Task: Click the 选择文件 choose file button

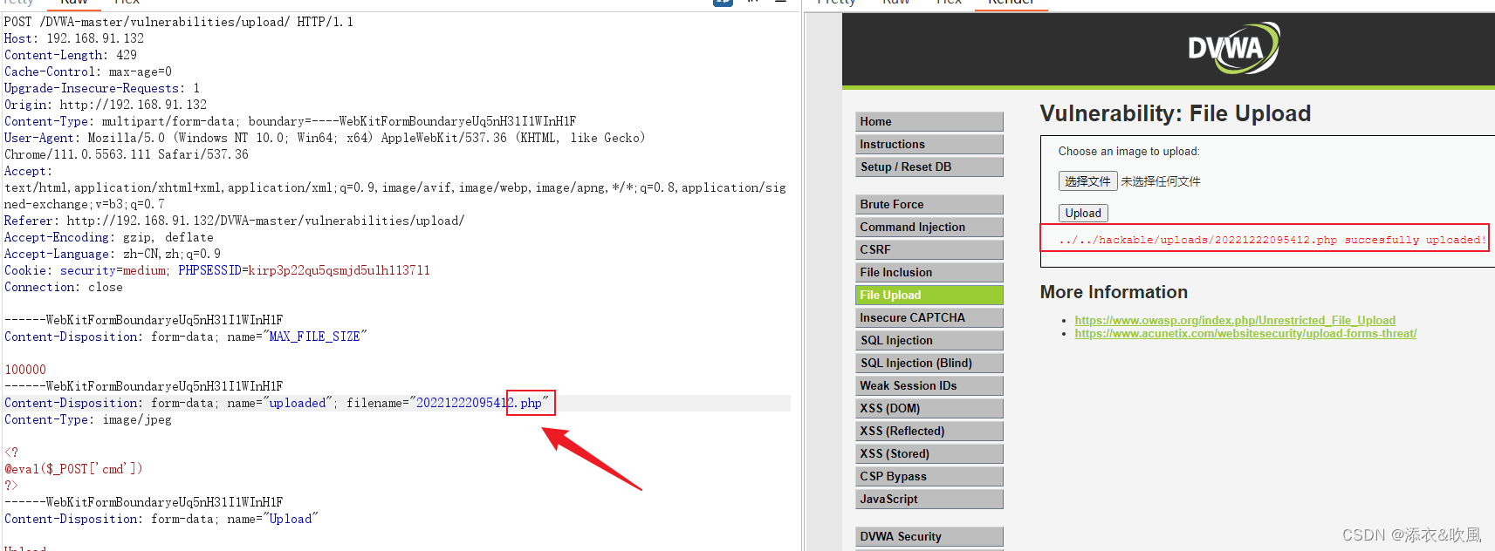Action: 1087,181
